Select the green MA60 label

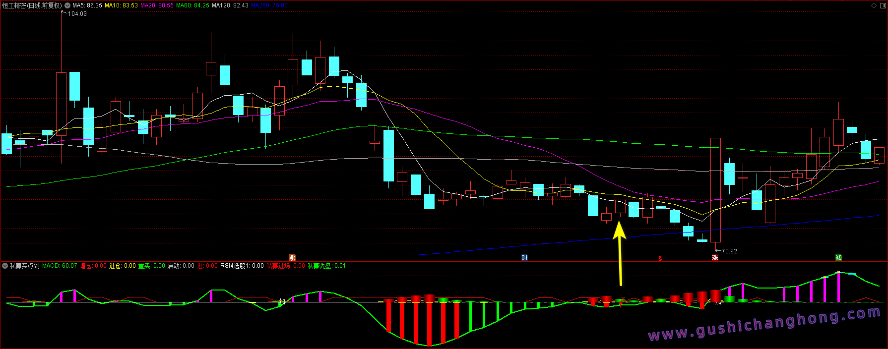point(192,5)
